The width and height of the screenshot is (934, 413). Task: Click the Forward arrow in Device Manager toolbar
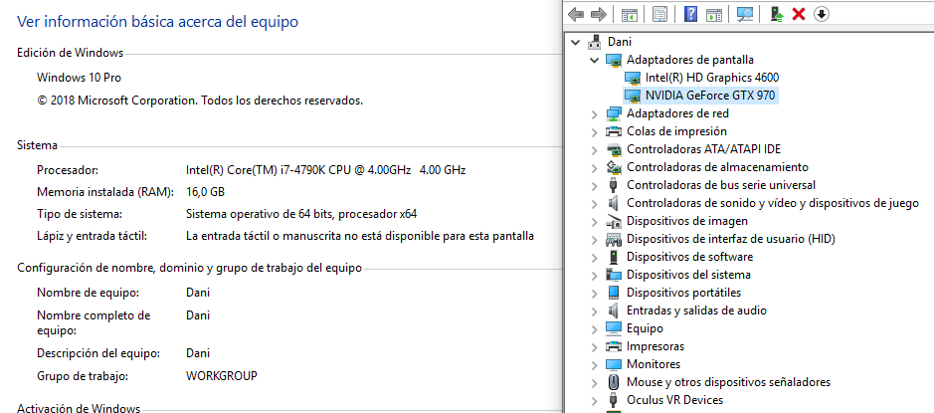[x=598, y=14]
